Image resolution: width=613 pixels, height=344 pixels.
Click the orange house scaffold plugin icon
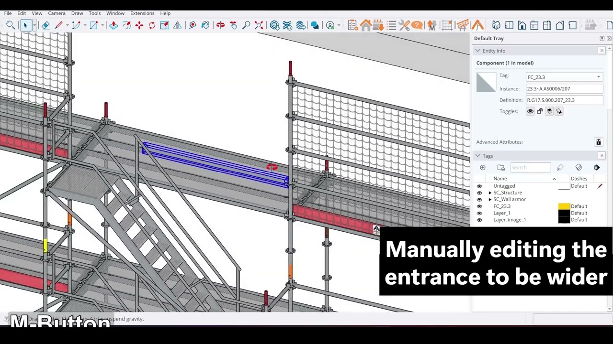tap(366, 25)
